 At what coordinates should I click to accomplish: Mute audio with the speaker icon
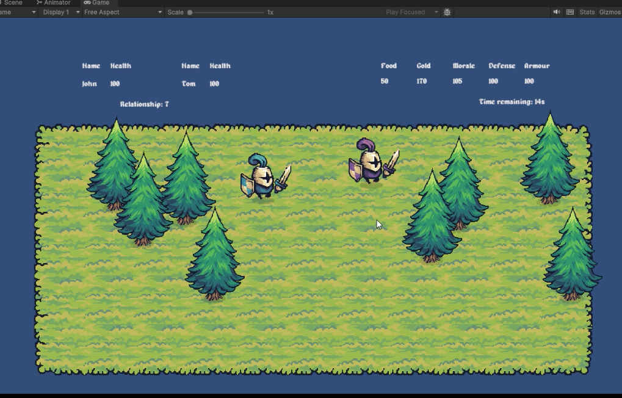557,12
